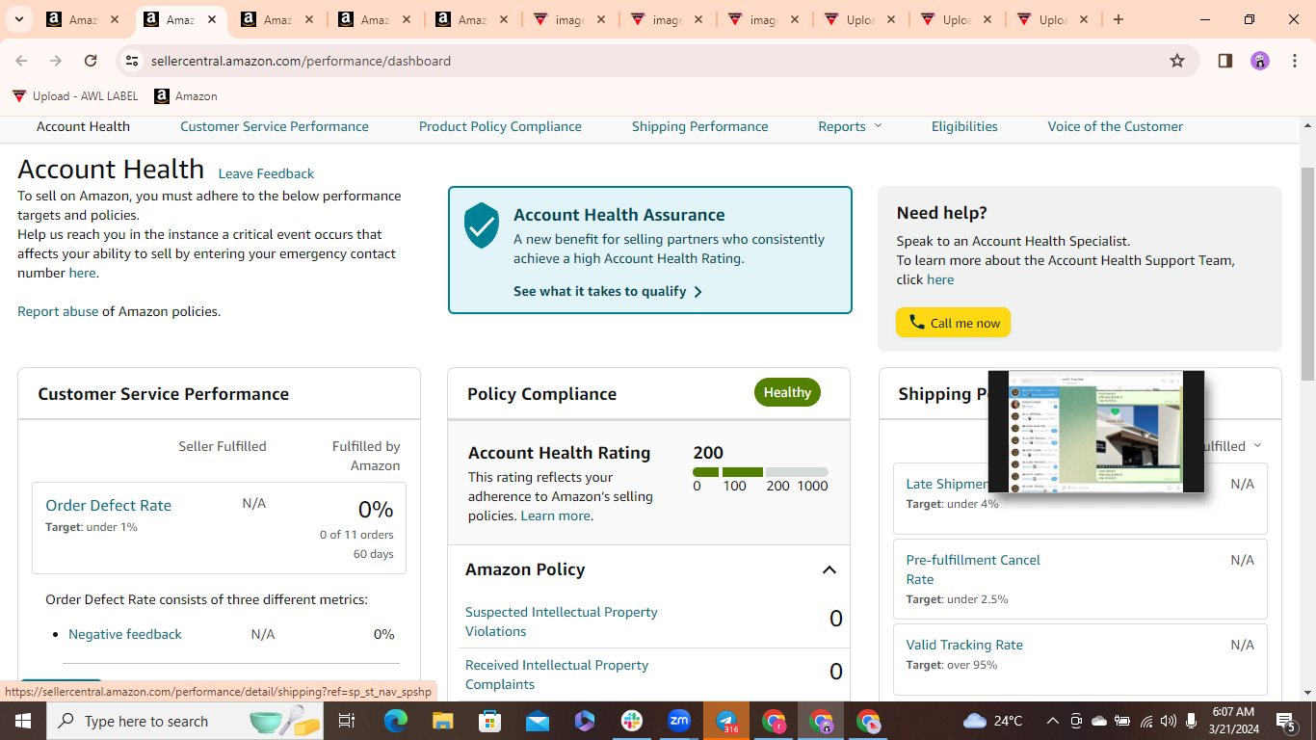Open File Explorer from the taskbar
Viewport: 1316px width, 740px height.
click(x=442, y=721)
